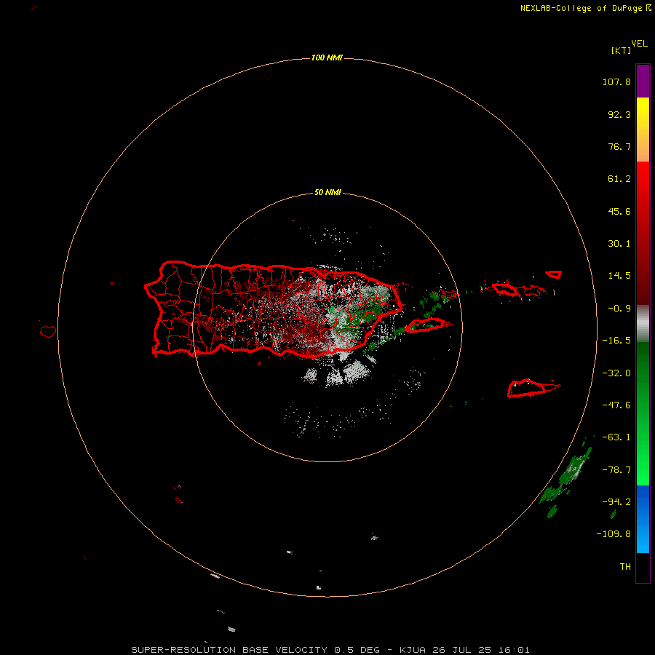Select the -32.0 legend value
This screenshot has height=655, width=655.
(616, 373)
